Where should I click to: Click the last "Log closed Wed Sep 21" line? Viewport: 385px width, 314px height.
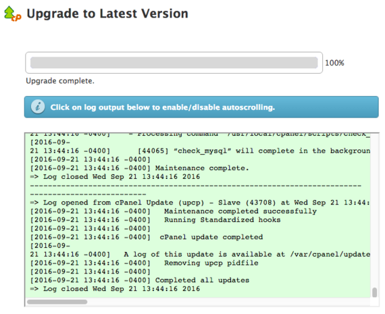tap(115, 289)
